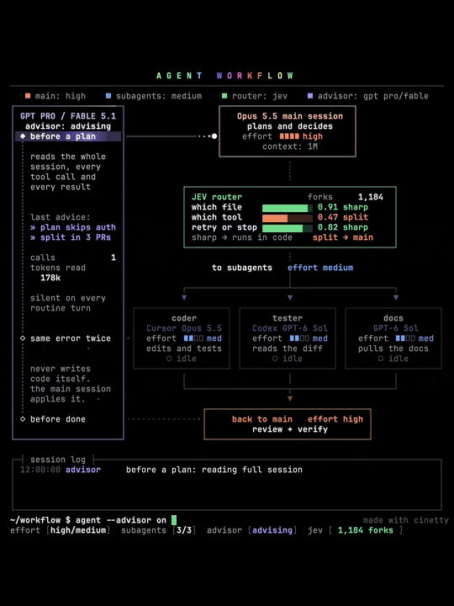Select the filled diamond before 'before a plan'
454x606 pixels.
pos(23,136)
